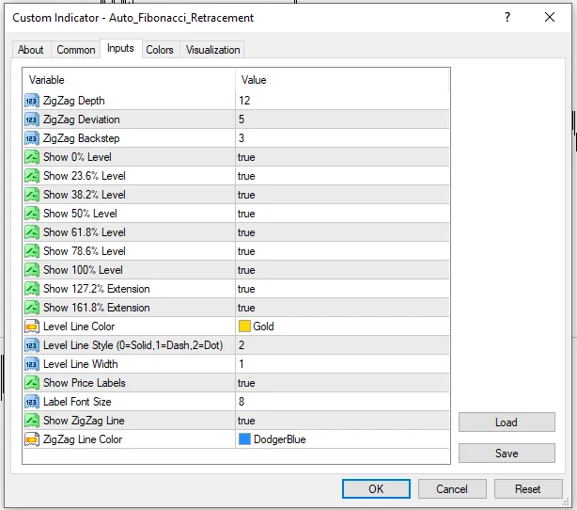
Task: Click the boolean icon next to Show 61.8% Level
Action: point(32,232)
